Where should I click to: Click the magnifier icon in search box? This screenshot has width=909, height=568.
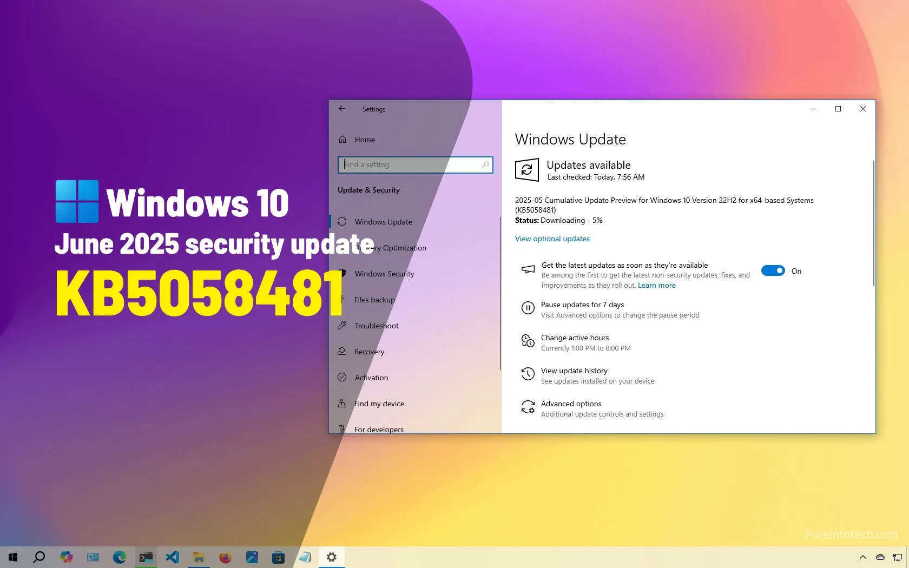[485, 164]
